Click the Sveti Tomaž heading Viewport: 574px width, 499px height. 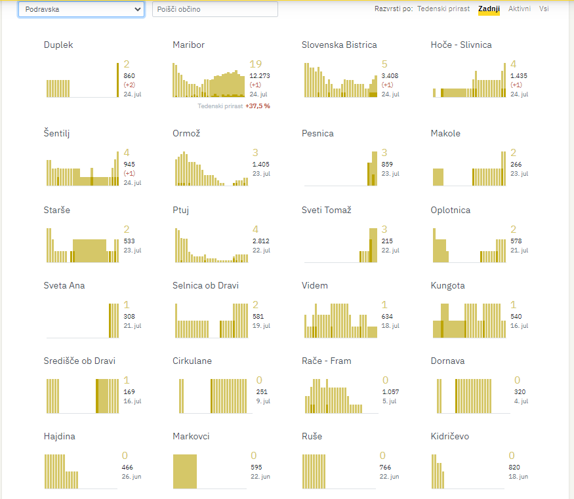(x=327, y=210)
